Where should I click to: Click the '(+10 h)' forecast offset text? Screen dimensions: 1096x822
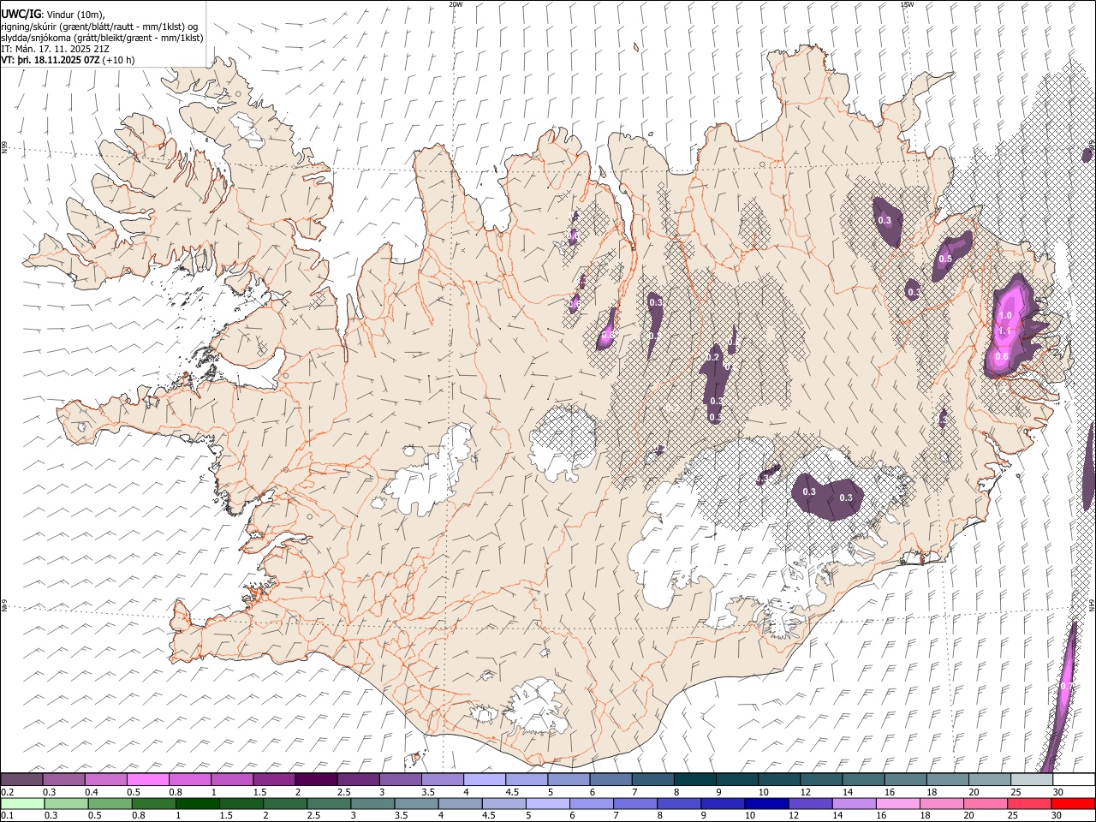click(119, 61)
